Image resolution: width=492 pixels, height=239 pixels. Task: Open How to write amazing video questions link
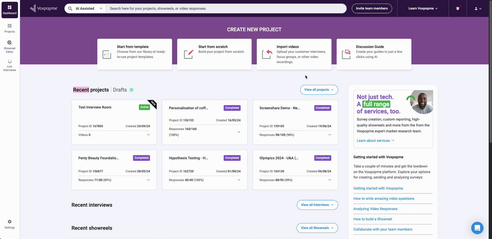384,199
